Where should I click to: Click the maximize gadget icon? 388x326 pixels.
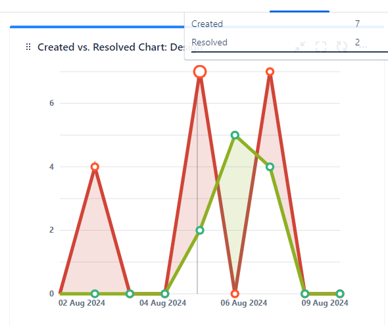click(321, 46)
